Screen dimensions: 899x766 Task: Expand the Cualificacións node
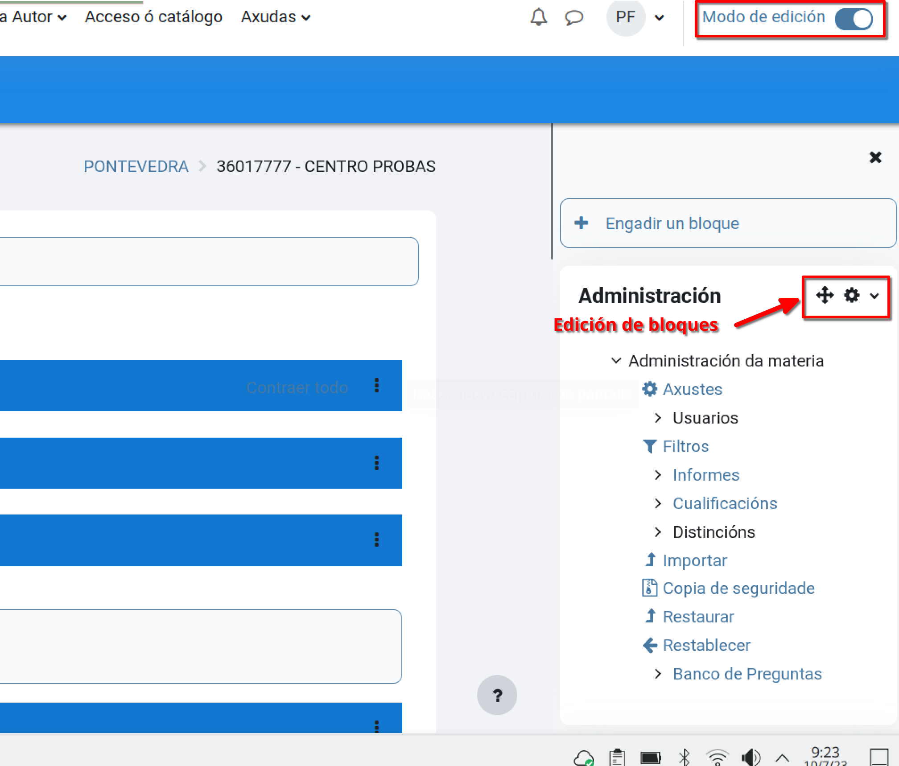pos(658,503)
